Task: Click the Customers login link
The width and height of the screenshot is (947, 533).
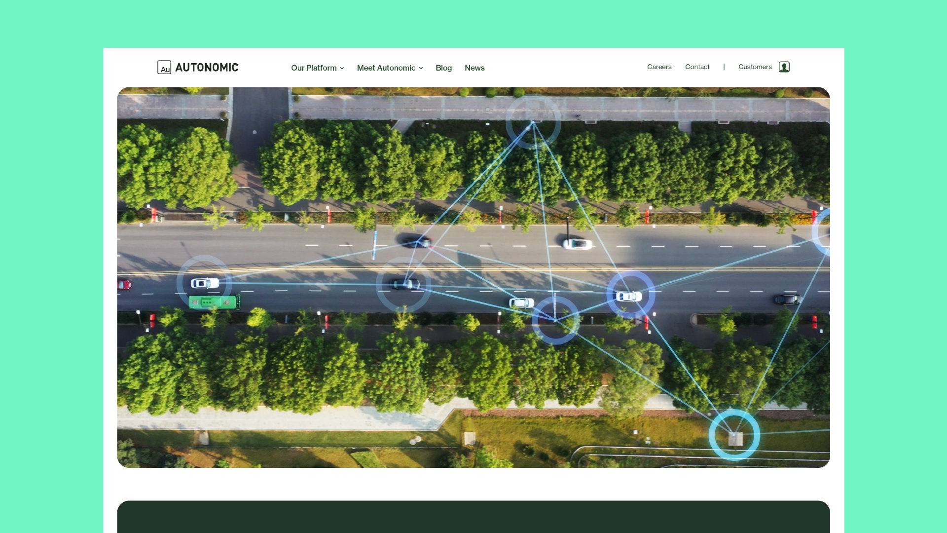Action: pyautogui.click(x=755, y=67)
